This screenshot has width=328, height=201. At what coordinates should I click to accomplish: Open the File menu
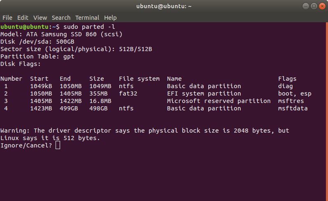(x=7, y=18)
